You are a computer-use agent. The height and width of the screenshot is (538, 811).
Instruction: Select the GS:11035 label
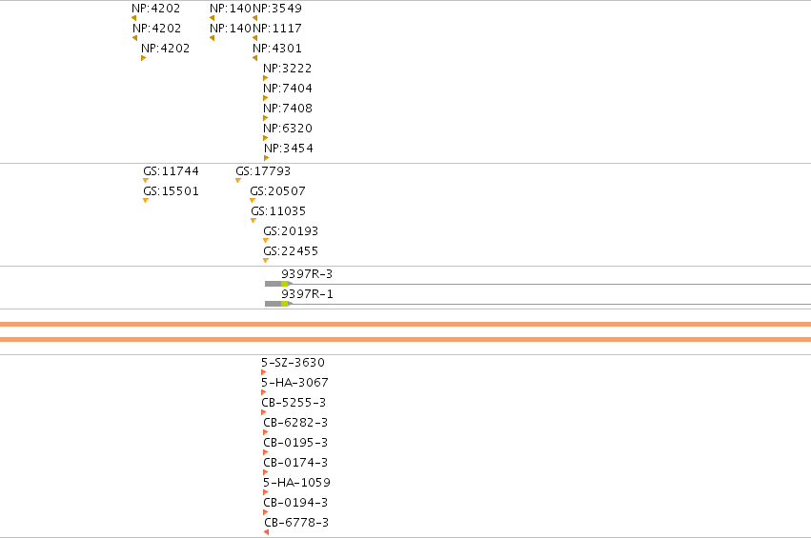pyautogui.click(x=278, y=211)
